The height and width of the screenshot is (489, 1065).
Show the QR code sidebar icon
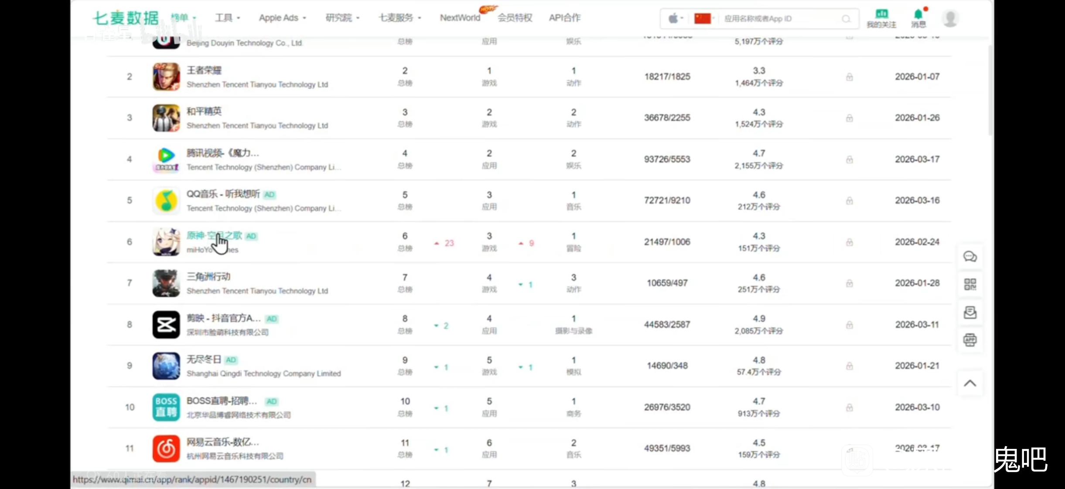970,285
